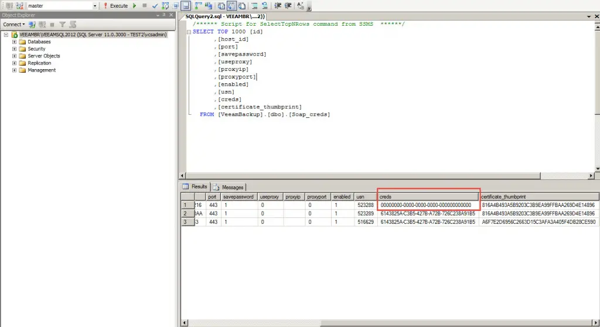Select the all-zeros creds cell

428,205
